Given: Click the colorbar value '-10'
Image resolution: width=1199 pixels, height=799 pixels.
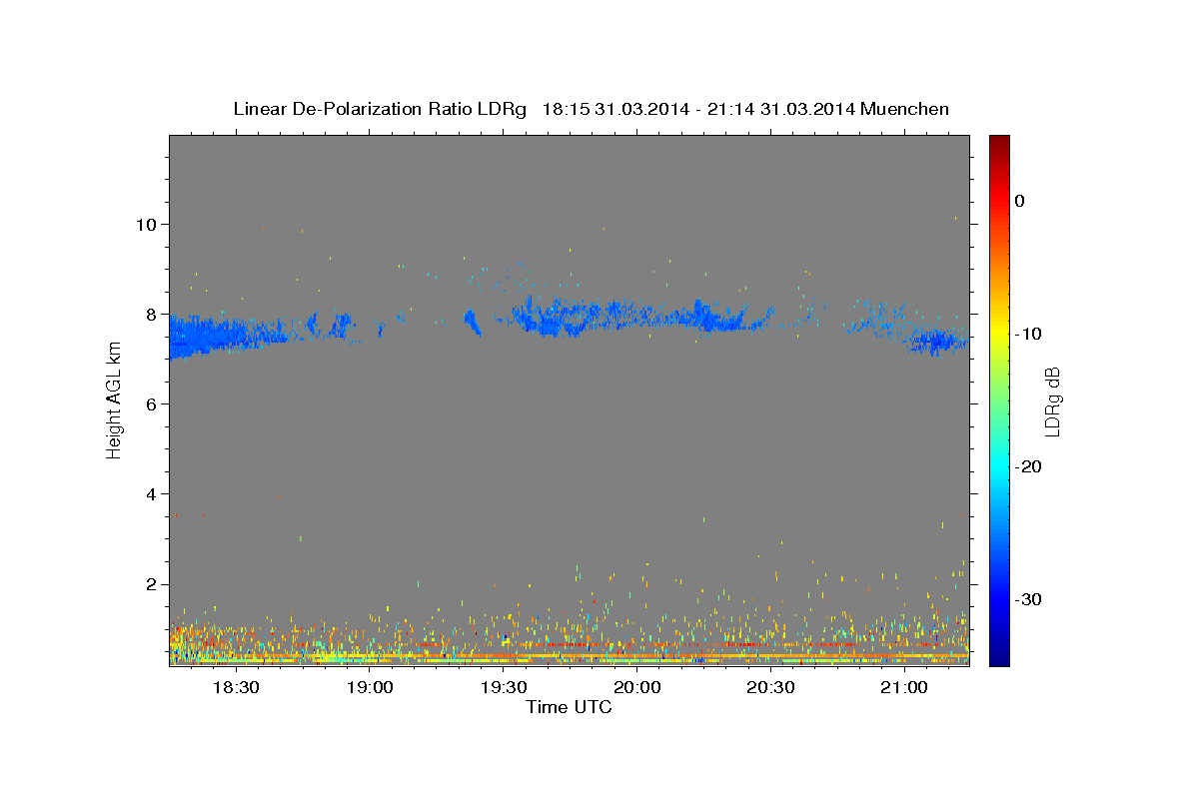Looking at the screenshot, I should (1028, 334).
